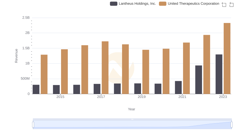Click the Year axis title
Viewport: 237px width, 136px height.
(132, 109)
